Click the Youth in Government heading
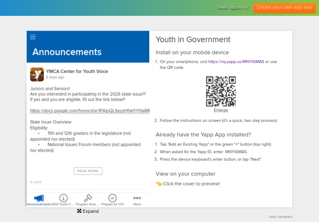This screenshot has height=222, width=319. coord(193,39)
